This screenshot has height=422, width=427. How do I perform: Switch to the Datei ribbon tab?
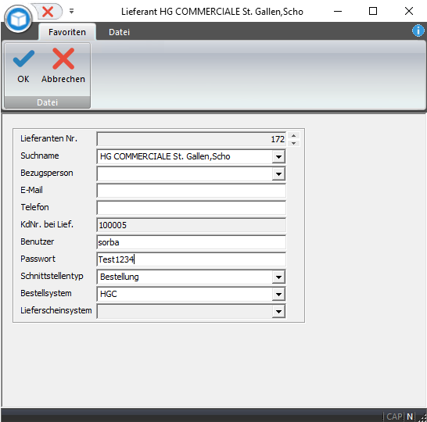pos(120,32)
